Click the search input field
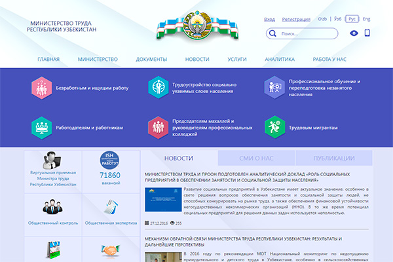 point(309,33)
